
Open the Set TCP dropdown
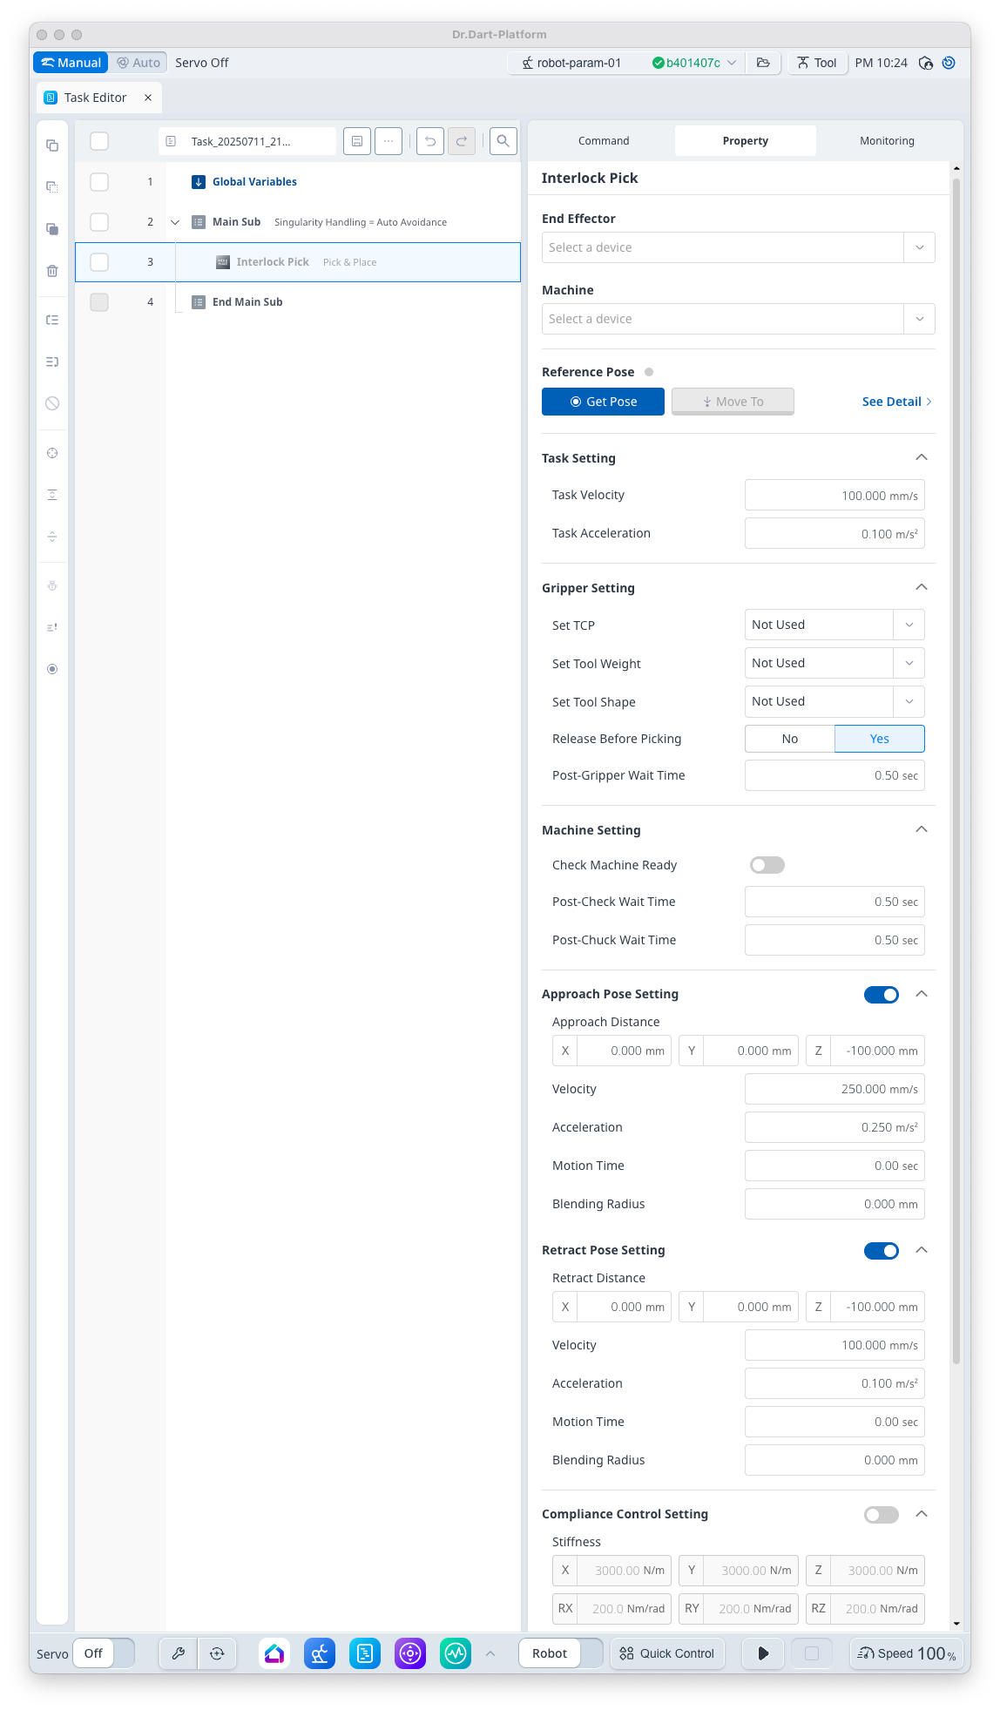834,625
